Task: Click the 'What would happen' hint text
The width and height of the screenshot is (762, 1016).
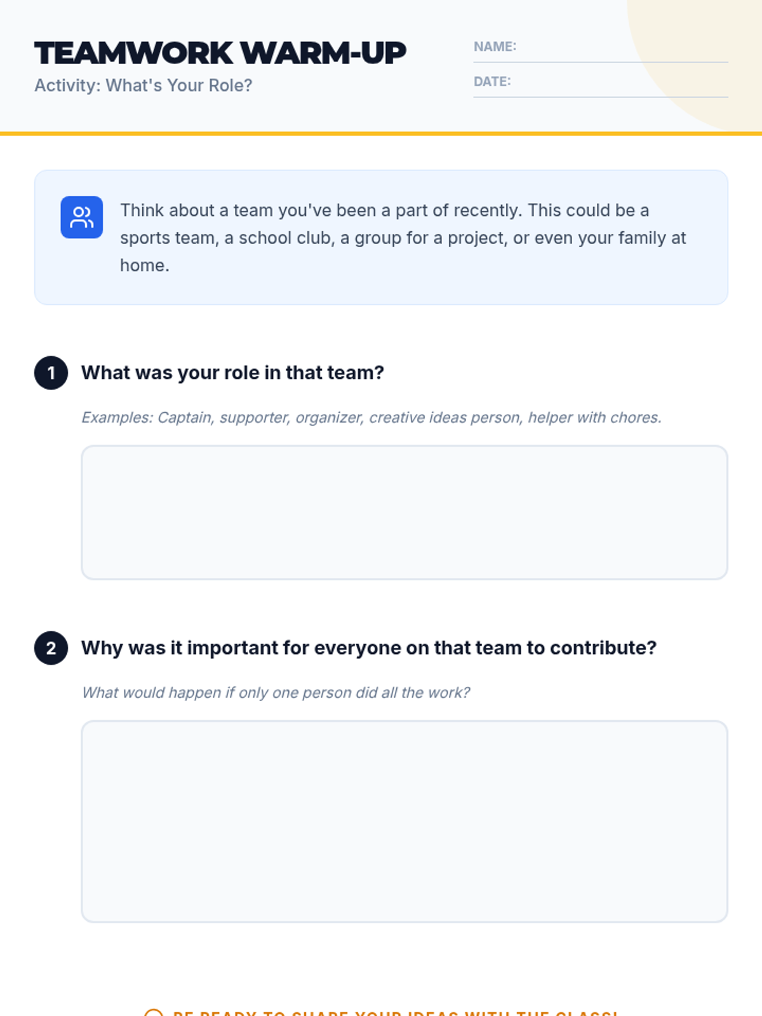Action: (x=276, y=692)
